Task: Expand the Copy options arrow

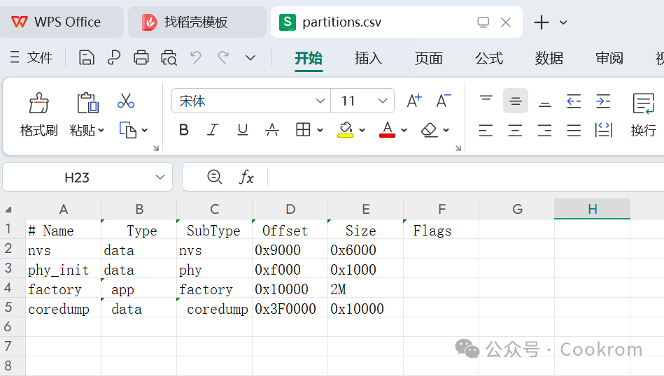Action: [144, 130]
